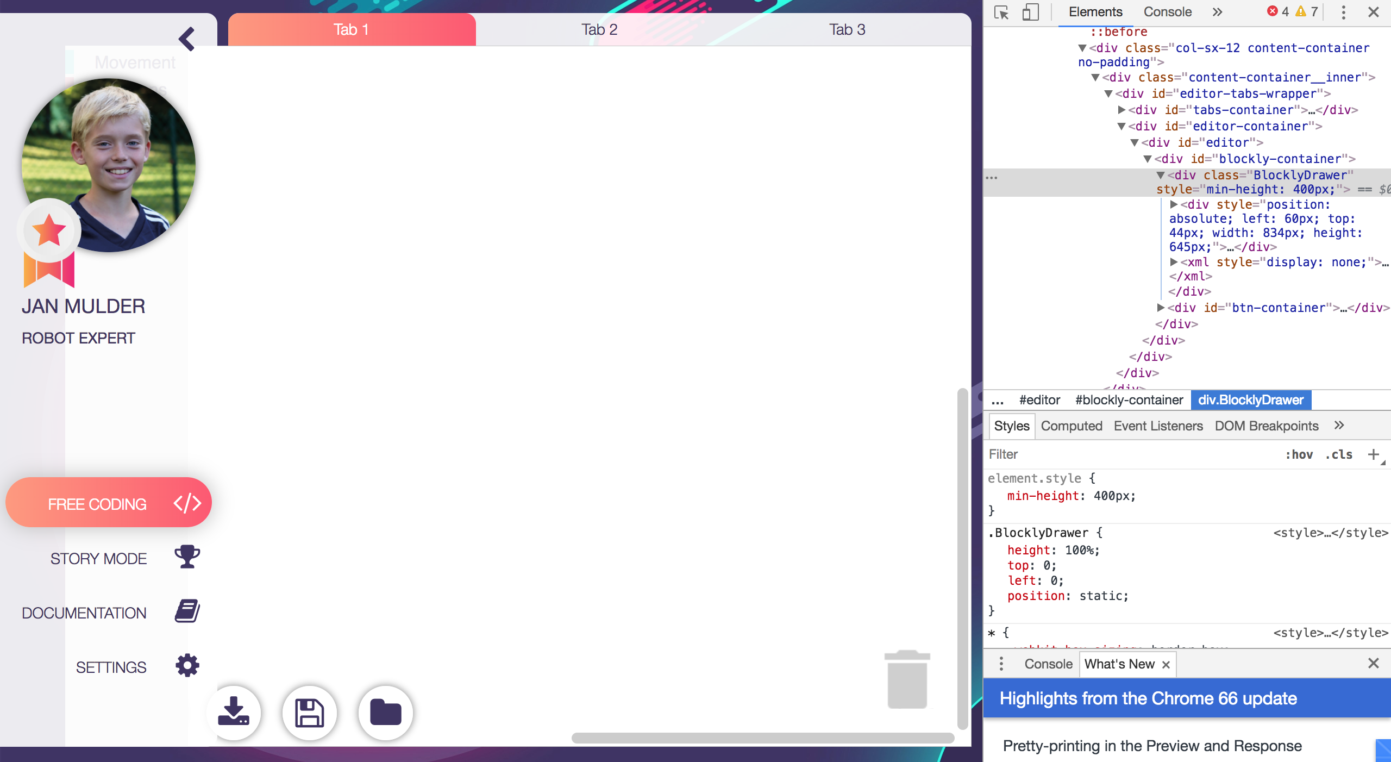
Task: Open the DevTools three-dot menu
Action: [1343, 11]
